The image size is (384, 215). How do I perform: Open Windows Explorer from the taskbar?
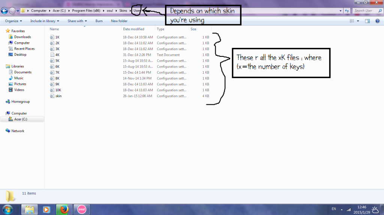(29, 210)
